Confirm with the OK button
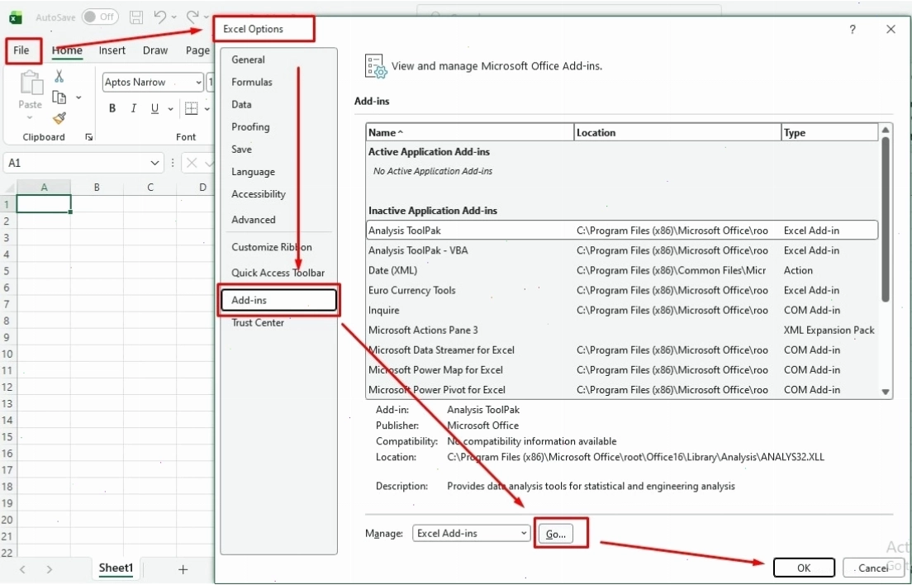 tap(804, 568)
